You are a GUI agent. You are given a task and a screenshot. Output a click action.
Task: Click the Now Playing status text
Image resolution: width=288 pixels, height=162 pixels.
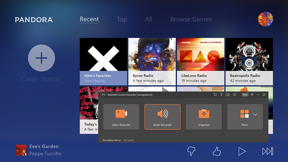point(94,81)
